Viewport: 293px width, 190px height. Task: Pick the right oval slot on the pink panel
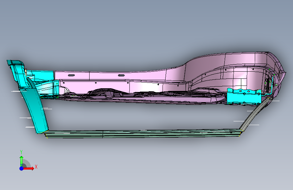pos(121,75)
